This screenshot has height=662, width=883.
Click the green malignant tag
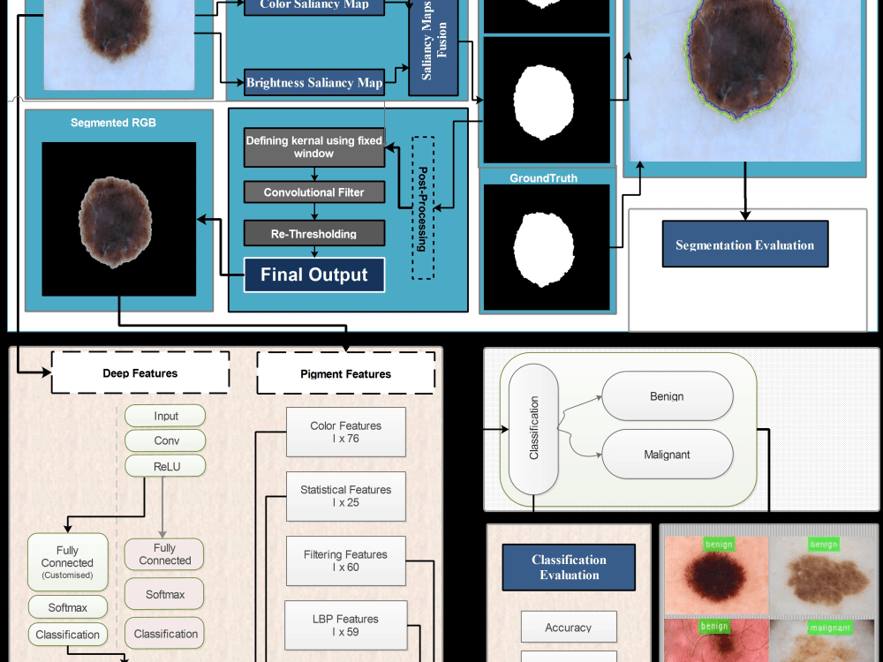click(x=830, y=627)
